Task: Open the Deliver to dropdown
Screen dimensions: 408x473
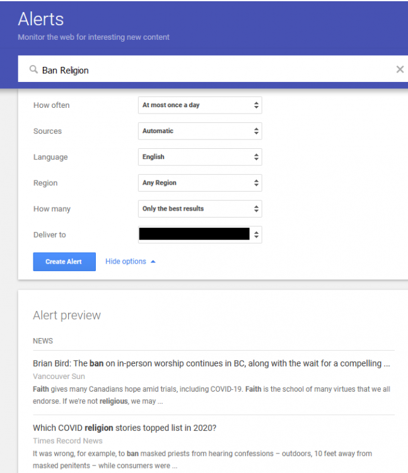Action: (x=199, y=235)
